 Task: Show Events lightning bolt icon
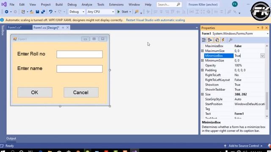click(x=223, y=40)
